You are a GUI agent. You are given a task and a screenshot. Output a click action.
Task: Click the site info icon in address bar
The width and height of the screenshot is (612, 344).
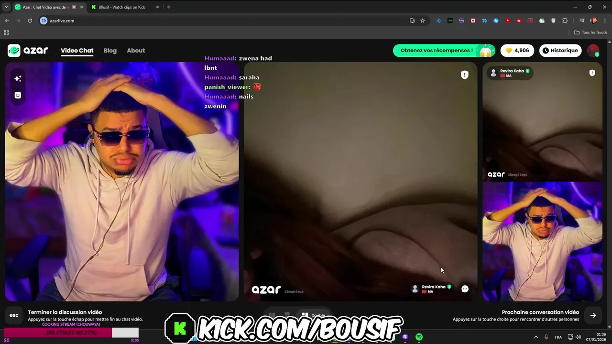pos(44,21)
